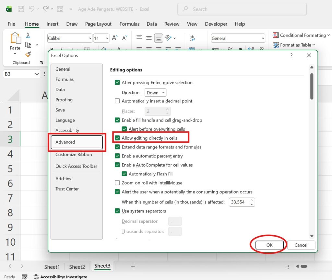Click the Bottom Align icon
The height and width of the screenshot is (280, 332).
click(x=158, y=38)
